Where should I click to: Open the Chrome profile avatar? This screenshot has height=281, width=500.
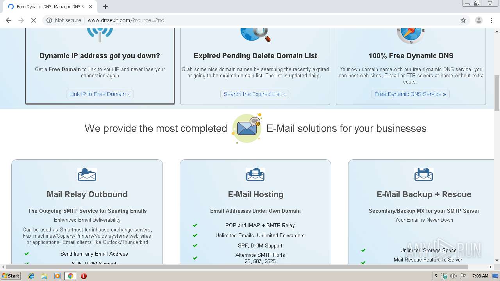click(479, 20)
